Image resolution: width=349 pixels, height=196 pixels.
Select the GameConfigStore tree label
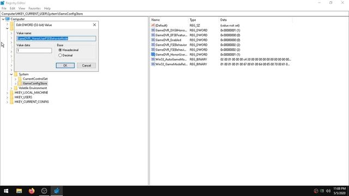tap(35, 83)
